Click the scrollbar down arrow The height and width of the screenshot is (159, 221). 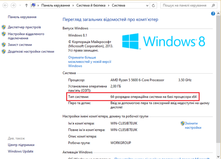pyautogui.click(x=218, y=157)
